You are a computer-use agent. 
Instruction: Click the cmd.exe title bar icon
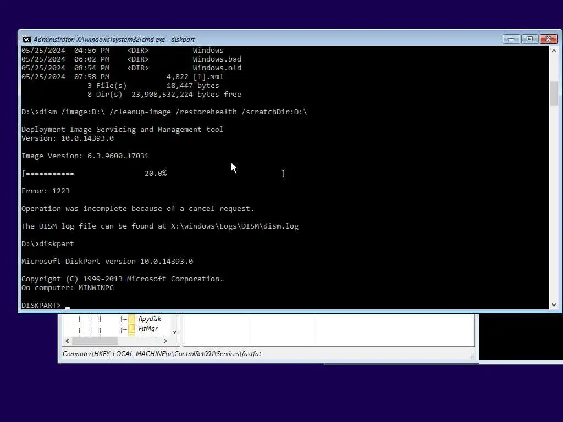26,39
